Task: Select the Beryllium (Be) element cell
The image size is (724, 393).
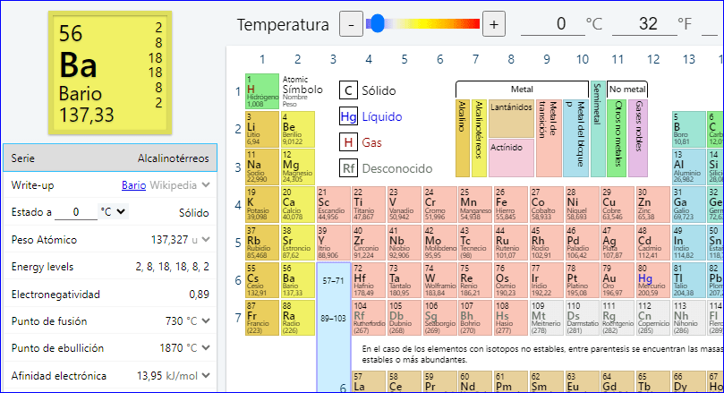Action: [298, 129]
